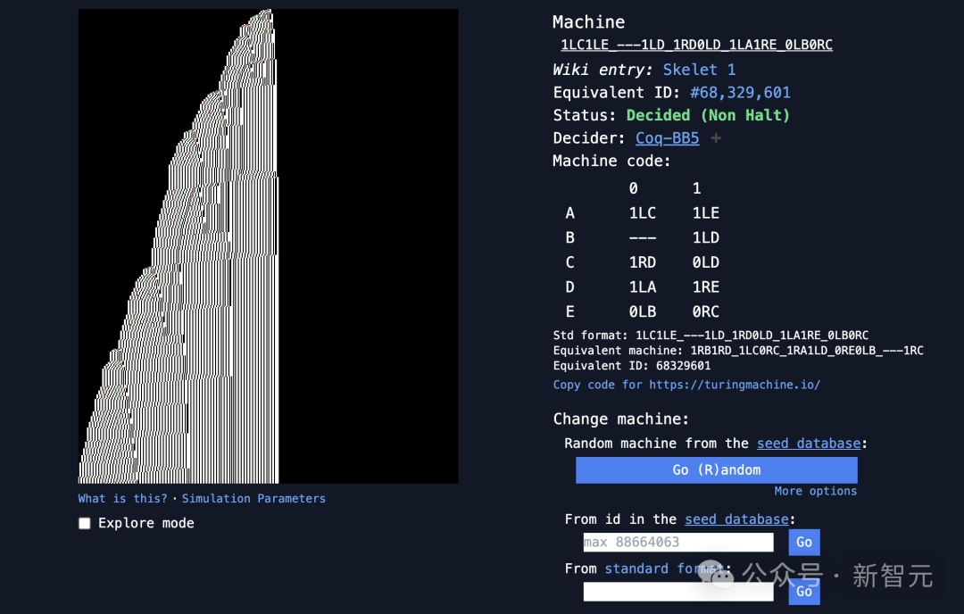Click Go button beside standard format field
The image size is (964, 614).
[x=804, y=592]
